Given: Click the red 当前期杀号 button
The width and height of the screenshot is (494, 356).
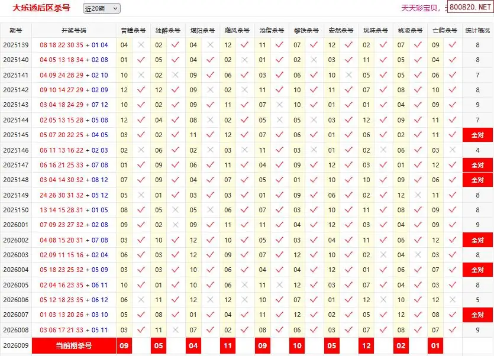Looking at the screenshot, I should click(74, 345).
